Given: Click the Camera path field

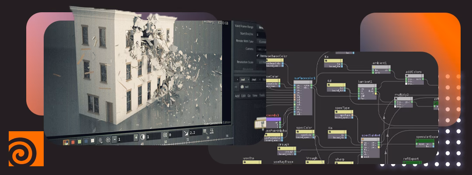Looking at the screenshot, I should (x=262, y=49).
